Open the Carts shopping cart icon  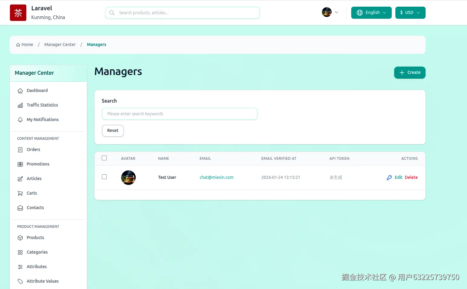click(x=20, y=193)
